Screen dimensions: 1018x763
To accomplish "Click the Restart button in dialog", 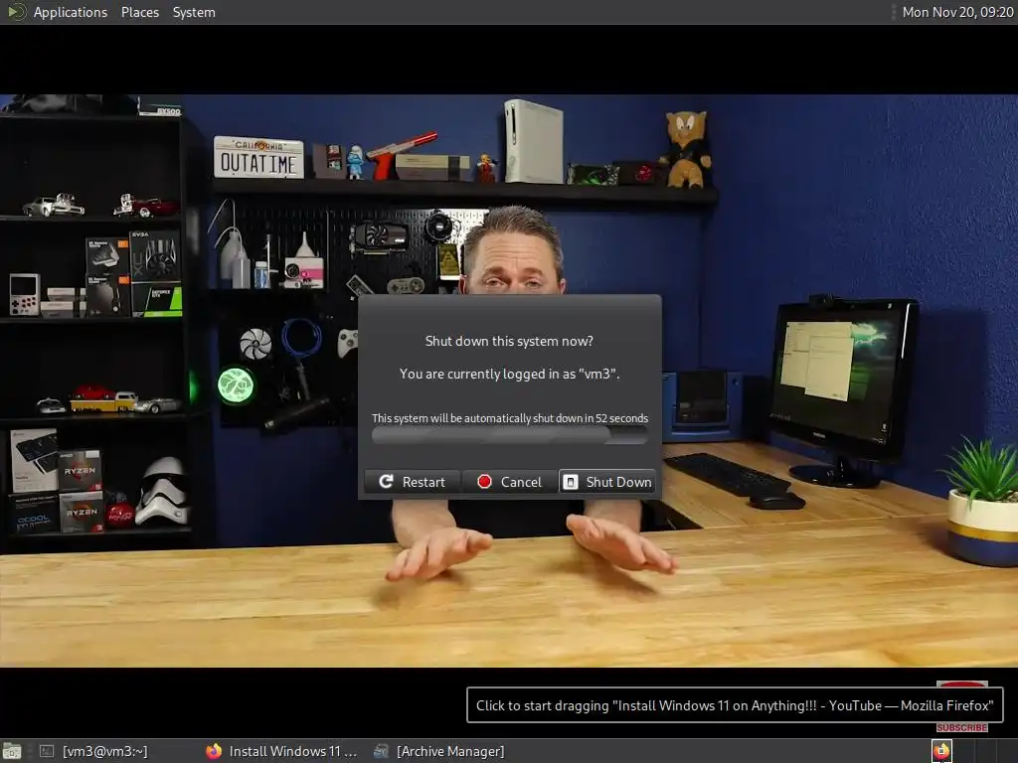I will point(413,482).
